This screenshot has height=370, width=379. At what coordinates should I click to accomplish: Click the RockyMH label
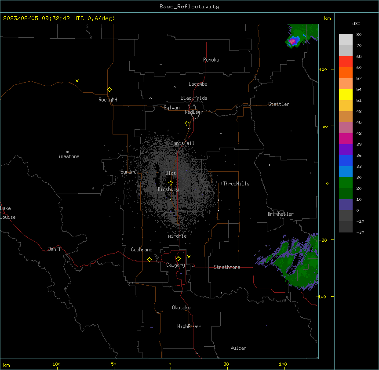[x=108, y=100]
